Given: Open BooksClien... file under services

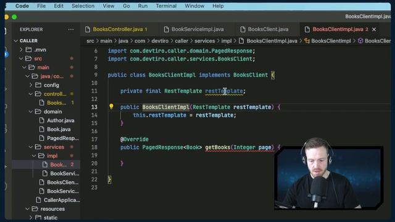Looking at the screenshot, I should pyautogui.click(x=63, y=183).
